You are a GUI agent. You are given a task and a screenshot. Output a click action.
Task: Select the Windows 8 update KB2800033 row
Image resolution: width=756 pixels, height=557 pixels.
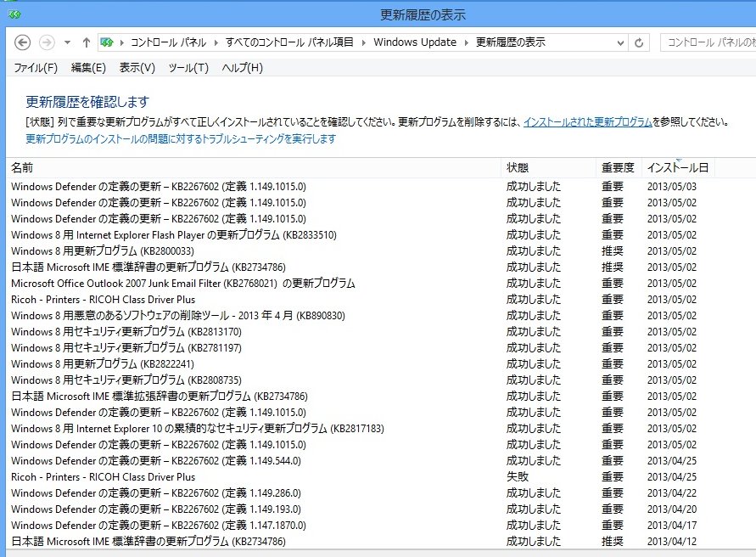click(361, 251)
